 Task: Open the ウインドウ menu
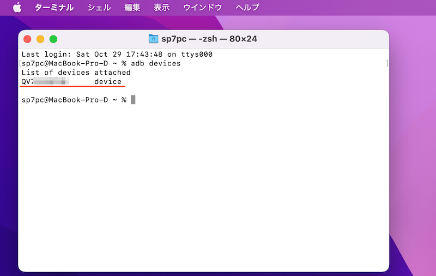[x=202, y=8]
